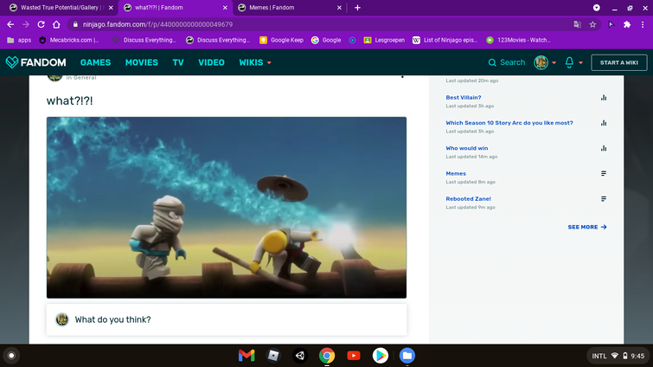
Task: Open the List of Ninjago episodes bookmark
Action: click(x=445, y=40)
